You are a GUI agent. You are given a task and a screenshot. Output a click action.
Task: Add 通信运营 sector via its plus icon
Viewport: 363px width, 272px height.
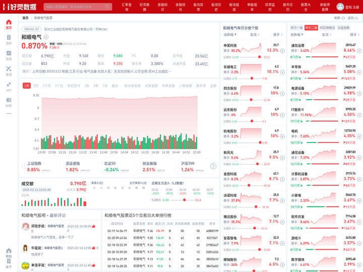[x=359, y=51]
